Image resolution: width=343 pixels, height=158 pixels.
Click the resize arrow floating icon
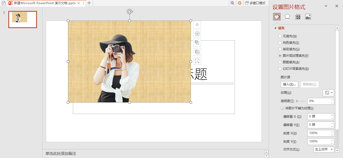pos(197,61)
